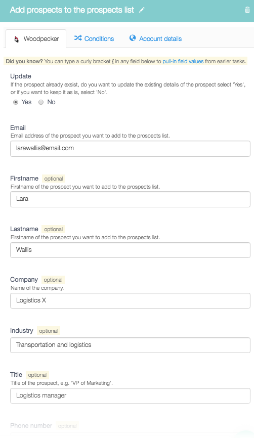Click the Industry input field

(x=130, y=345)
